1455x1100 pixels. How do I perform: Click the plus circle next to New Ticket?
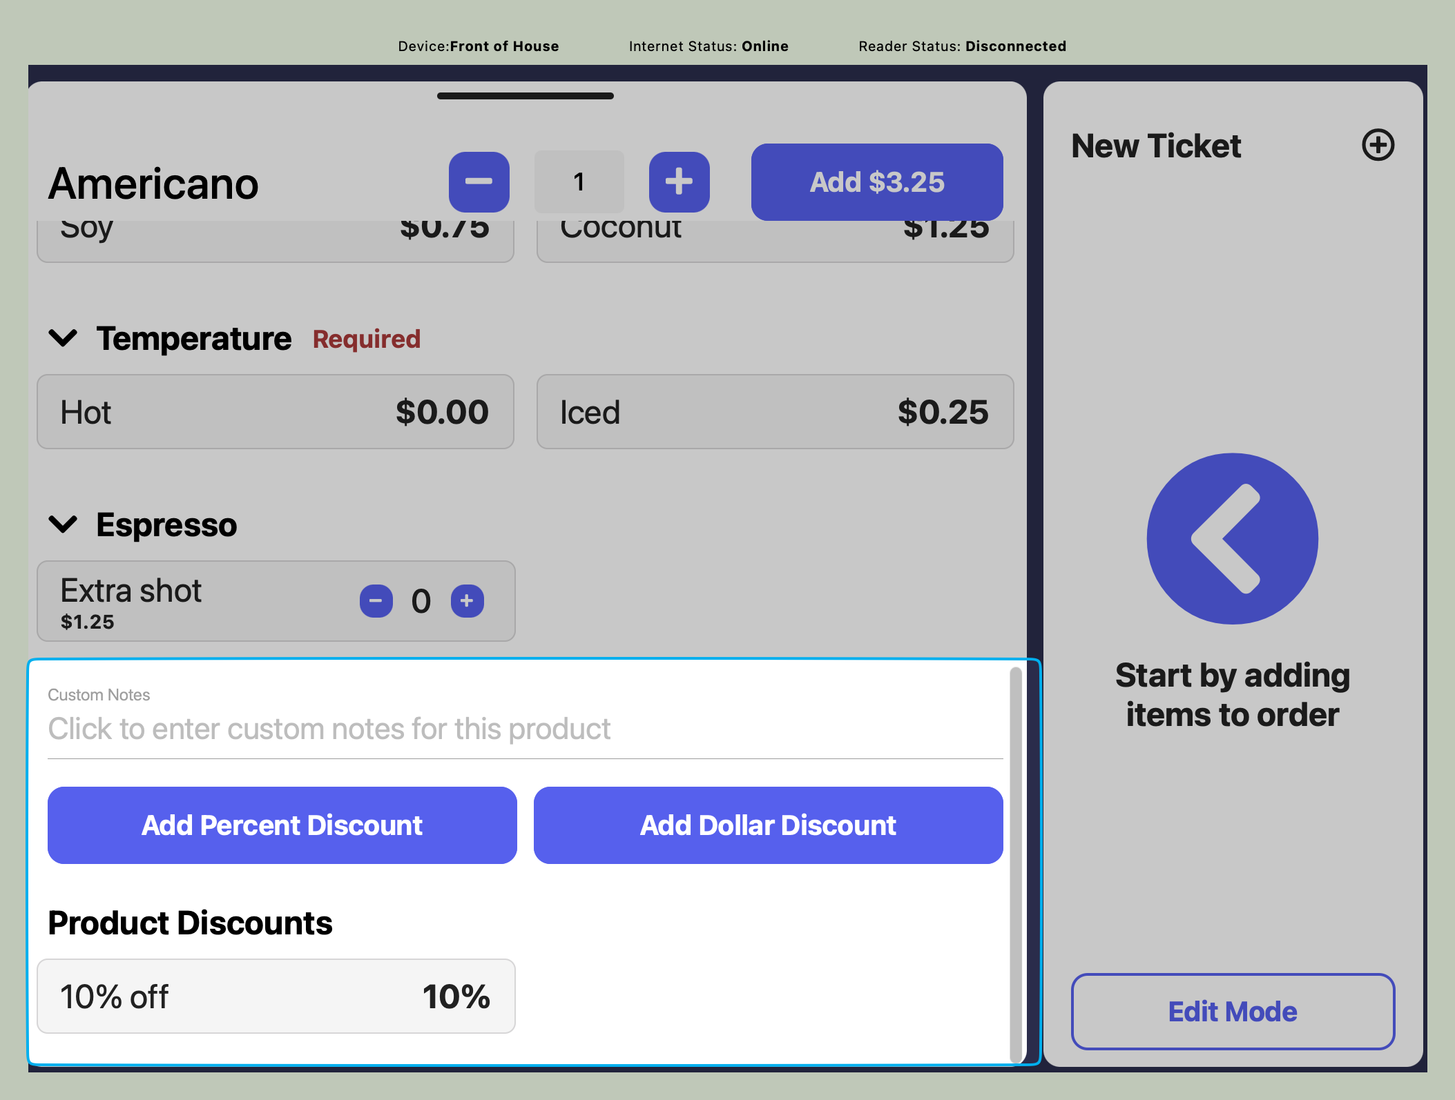pos(1377,145)
